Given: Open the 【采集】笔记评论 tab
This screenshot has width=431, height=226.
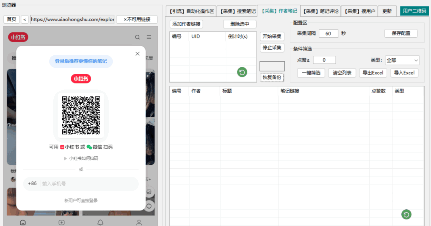Looking at the screenshot, I should point(321,11).
